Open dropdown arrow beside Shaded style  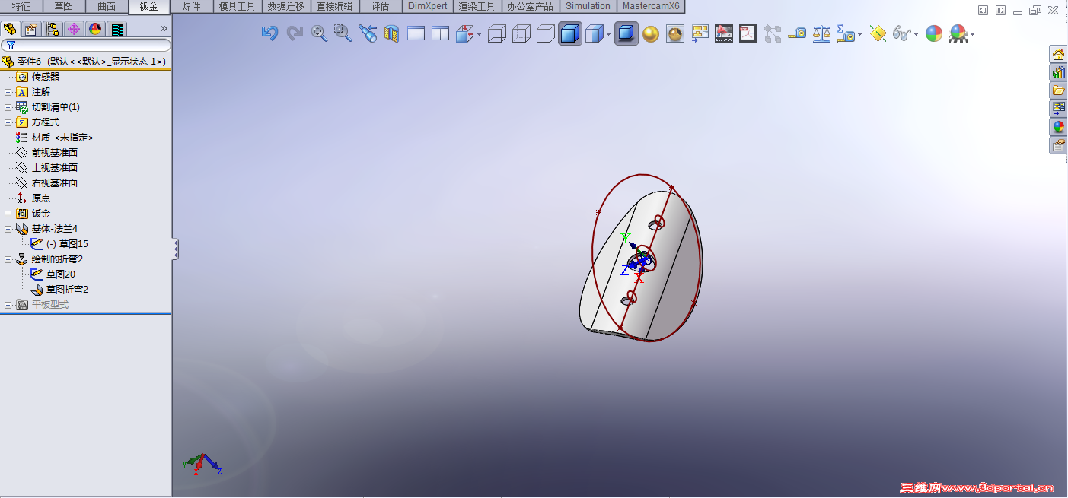pyautogui.click(x=609, y=34)
